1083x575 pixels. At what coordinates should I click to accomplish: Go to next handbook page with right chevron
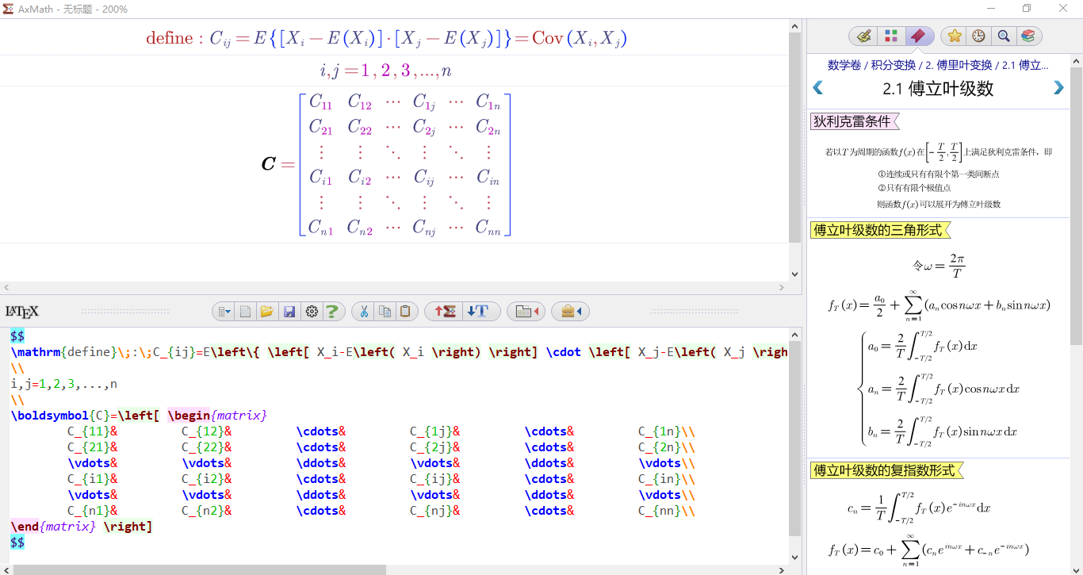(x=1058, y=88)
